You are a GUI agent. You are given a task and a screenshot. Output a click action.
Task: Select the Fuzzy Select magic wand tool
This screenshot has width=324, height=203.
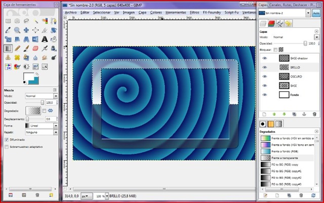pyautogui.click(x=35, y=21)
